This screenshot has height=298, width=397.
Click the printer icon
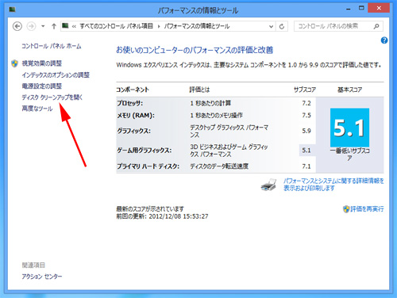click(x=268, y=185)
